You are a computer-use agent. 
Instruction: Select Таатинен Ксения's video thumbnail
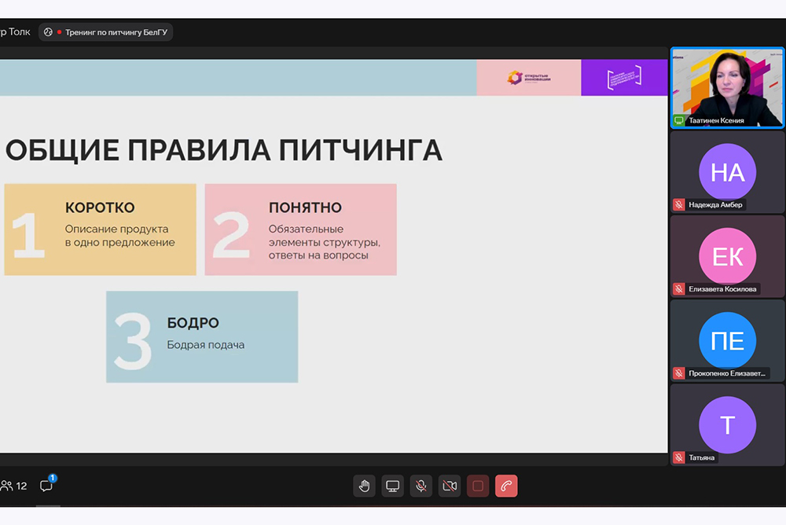(727, 86)
